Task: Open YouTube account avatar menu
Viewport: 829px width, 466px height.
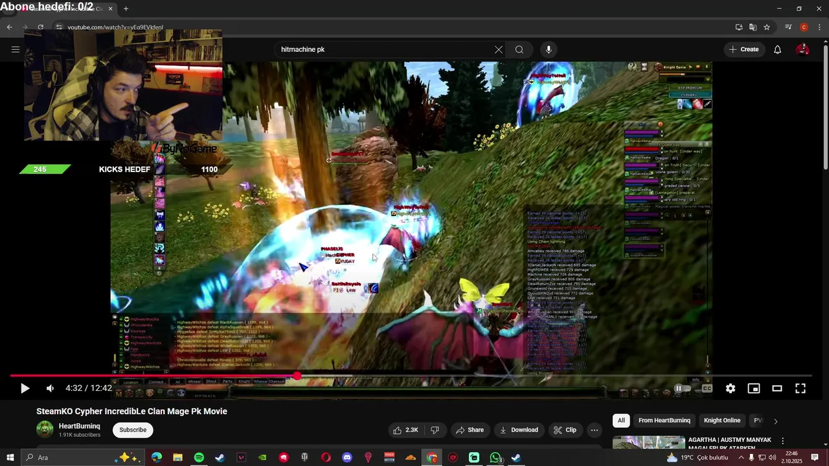Action: [802, 49]
